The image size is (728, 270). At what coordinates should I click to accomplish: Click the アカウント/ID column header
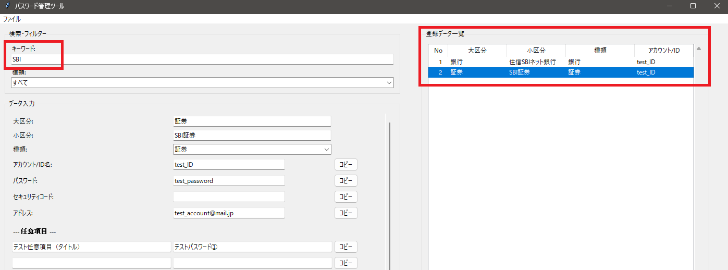663,51
